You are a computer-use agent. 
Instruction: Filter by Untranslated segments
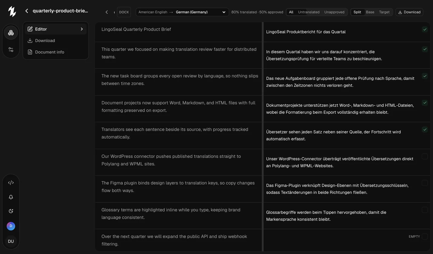[309, 12]
